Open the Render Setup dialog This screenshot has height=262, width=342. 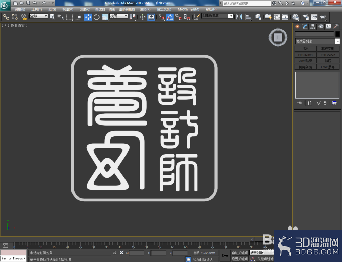[x=306, y=17]
